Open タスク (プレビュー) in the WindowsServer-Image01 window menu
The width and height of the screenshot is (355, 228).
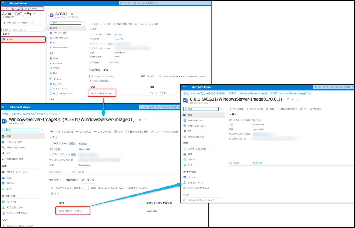point(14,208)
